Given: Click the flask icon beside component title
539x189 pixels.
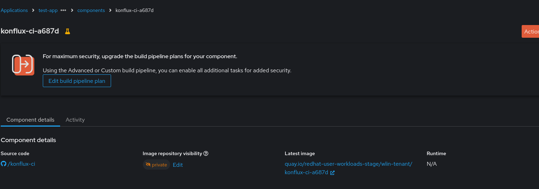Looking at the screenshot, I should 68,31.
